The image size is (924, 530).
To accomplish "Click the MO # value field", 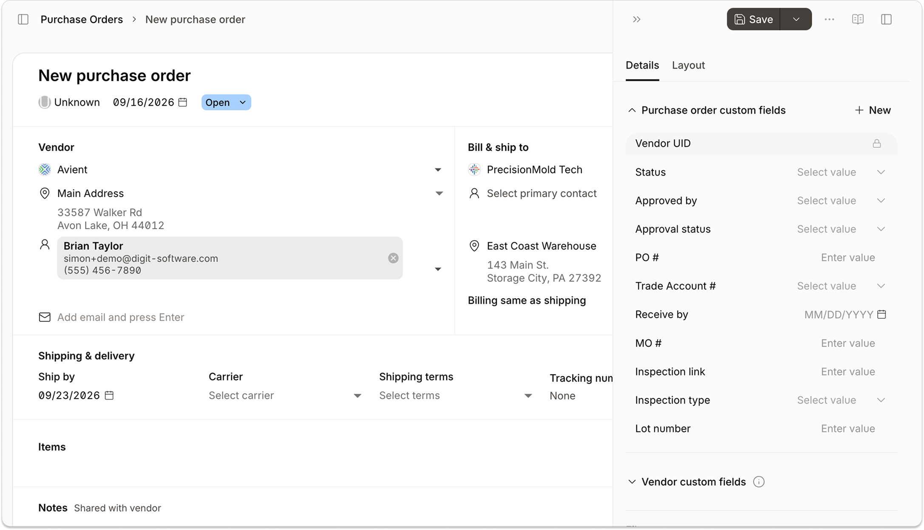I will pos(847,343).
